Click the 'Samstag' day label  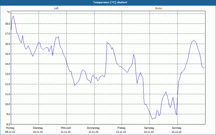click(149, 128)
